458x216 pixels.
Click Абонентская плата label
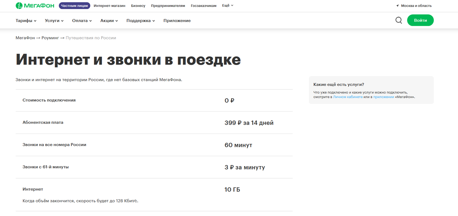click(43, 122)
